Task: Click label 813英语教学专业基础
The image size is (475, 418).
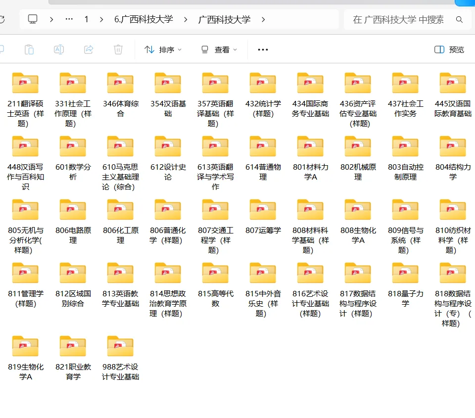Action: click(121, 299)
